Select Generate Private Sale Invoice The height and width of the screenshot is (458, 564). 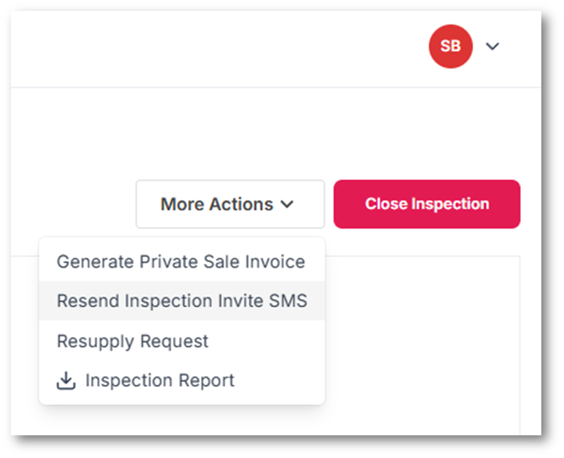tap(181, 261)
